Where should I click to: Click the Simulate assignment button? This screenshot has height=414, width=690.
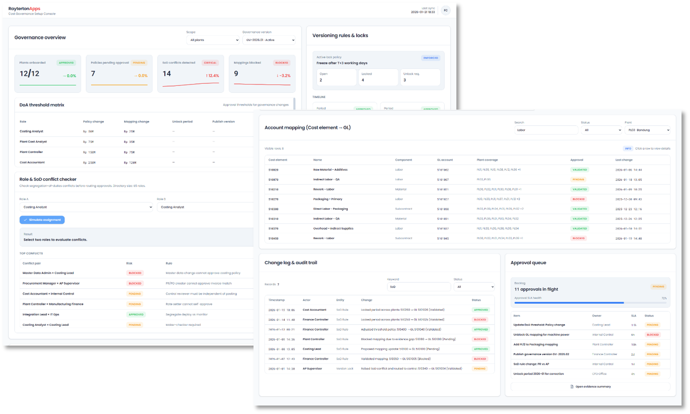tap(42, 220)
